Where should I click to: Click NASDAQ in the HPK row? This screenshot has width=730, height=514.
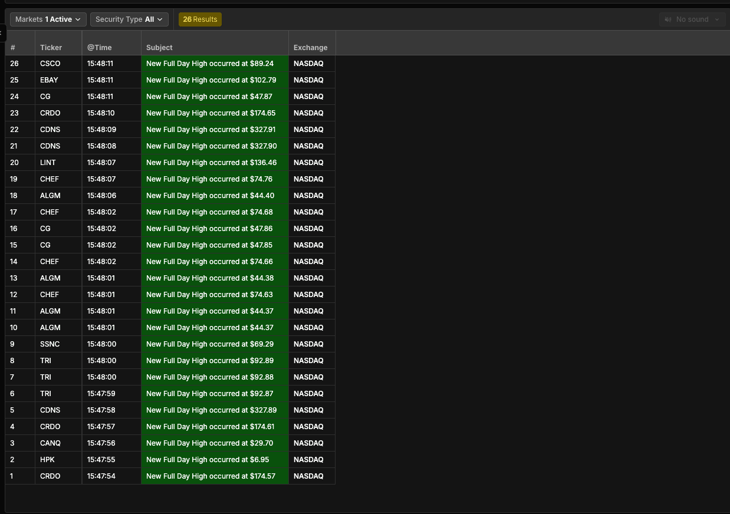pyautogui.click(x=312, y=460)
